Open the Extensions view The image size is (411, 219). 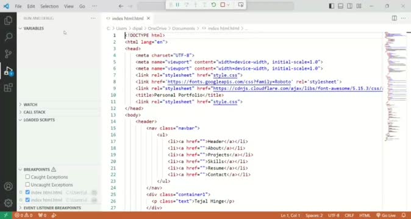click(x=8, y=88)
